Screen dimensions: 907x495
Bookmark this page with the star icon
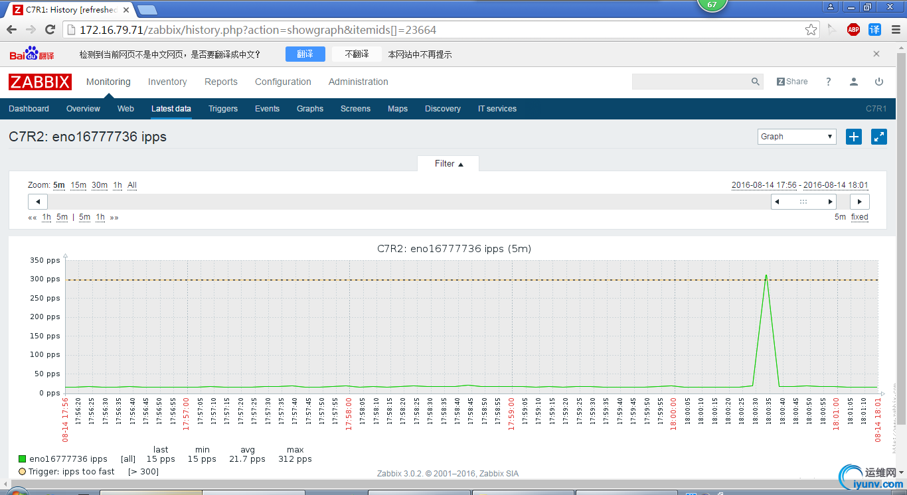[x=811, y=30]
